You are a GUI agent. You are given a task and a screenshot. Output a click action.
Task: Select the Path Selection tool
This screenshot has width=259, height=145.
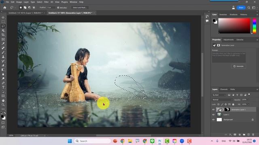(3, 91)
